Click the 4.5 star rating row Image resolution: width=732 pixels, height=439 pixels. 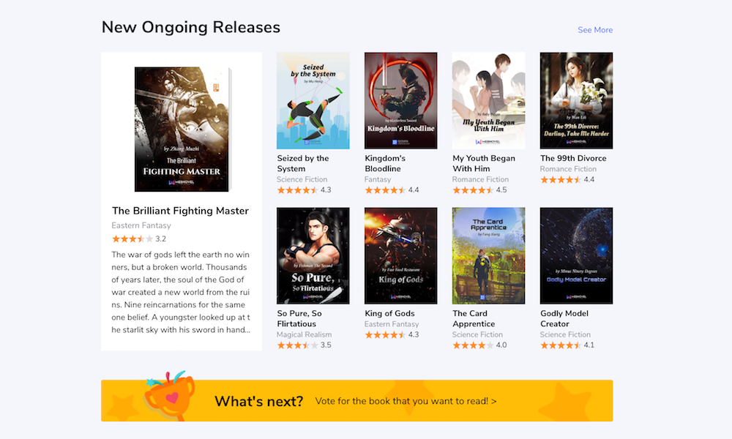(479, 190)
